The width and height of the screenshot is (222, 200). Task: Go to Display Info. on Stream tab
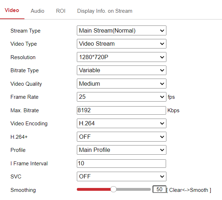point(105,11)
